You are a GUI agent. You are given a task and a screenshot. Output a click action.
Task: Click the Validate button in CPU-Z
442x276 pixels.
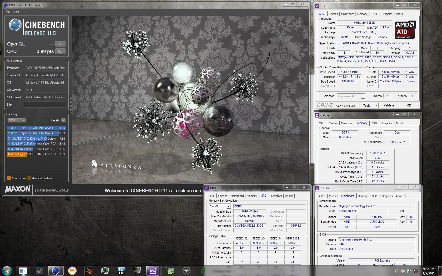point(389,105)
